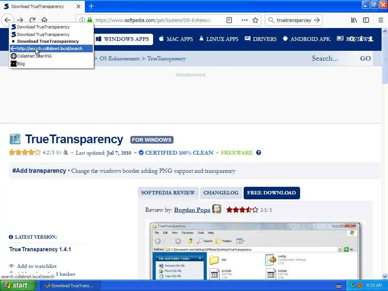
Task: Choose second Download TrueTransparency history entry
Action: pyautogui.click(x=51, y=34)
